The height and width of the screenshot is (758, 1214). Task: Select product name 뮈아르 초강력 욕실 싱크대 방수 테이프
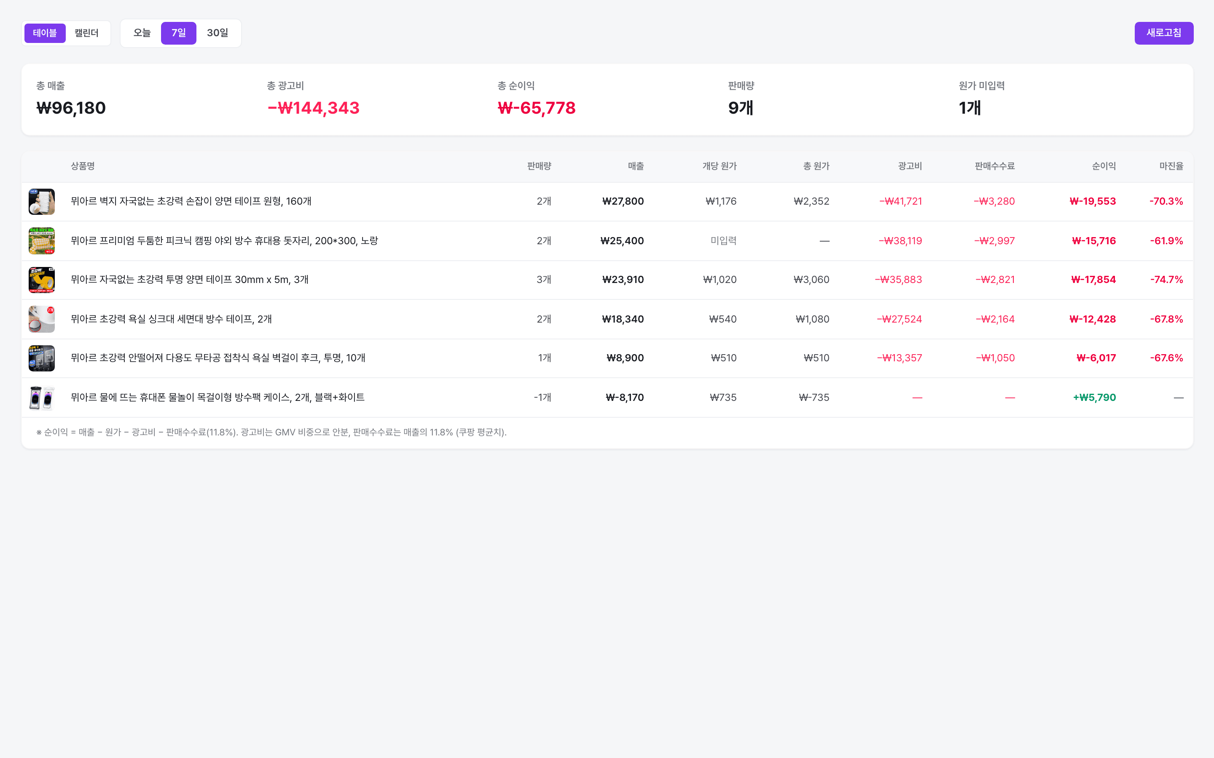coord(171,319)
